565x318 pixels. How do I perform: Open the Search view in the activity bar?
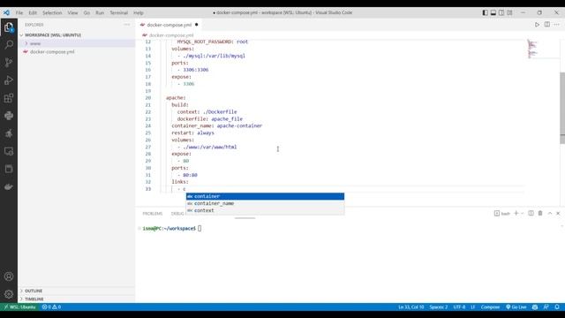tap(9, 45)
